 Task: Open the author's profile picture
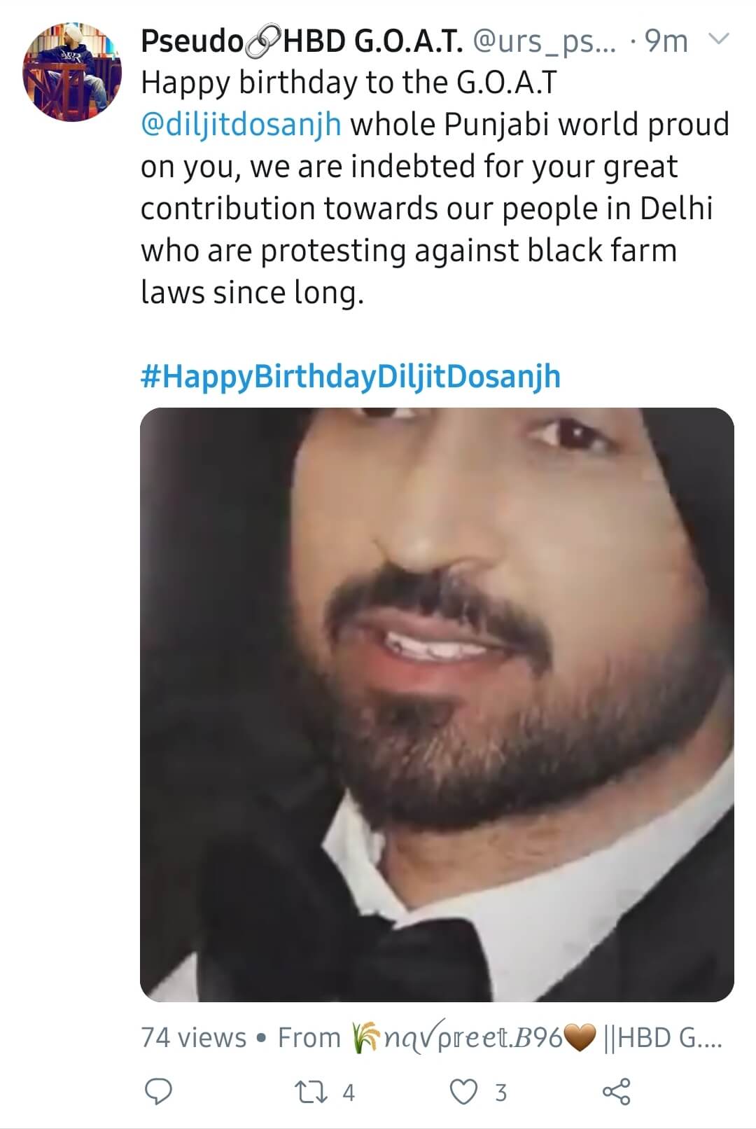(x=72, y=71)
